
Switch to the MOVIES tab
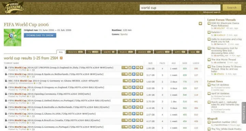(x=76, y=52)
